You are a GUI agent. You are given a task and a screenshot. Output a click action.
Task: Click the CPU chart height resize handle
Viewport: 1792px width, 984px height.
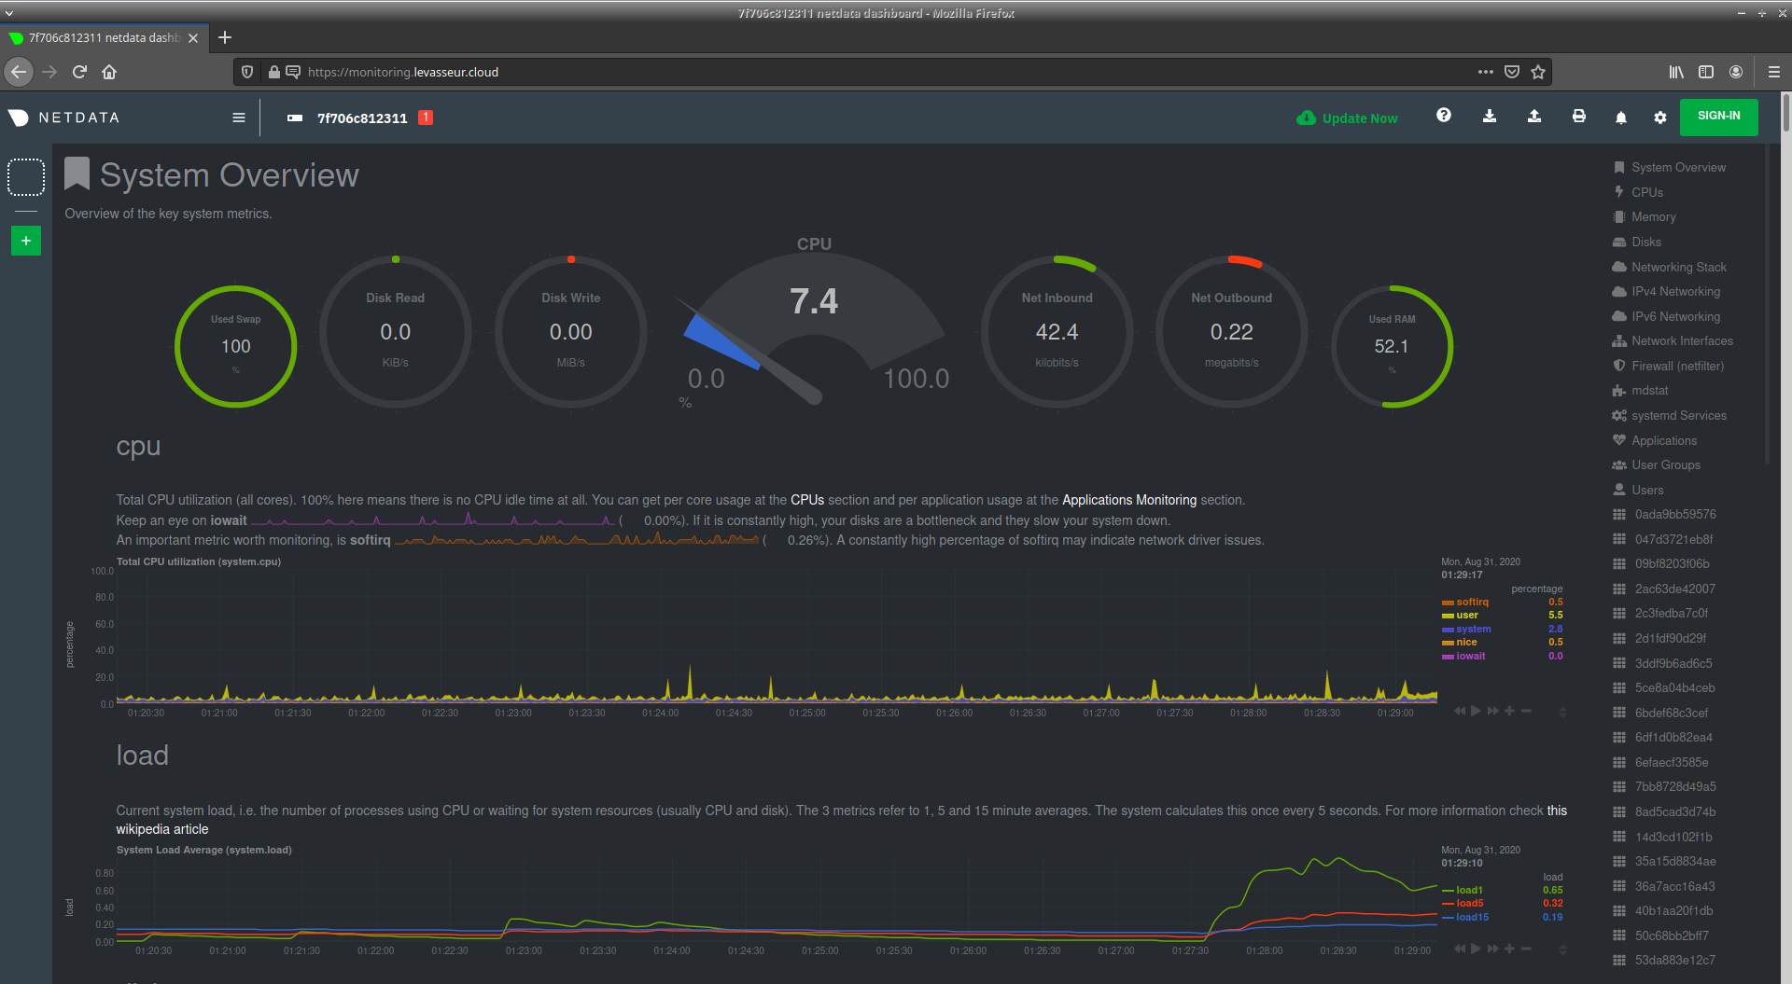(1564, 712)
